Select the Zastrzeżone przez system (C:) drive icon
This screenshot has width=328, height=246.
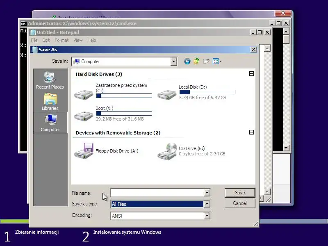[x=84, y=95]
